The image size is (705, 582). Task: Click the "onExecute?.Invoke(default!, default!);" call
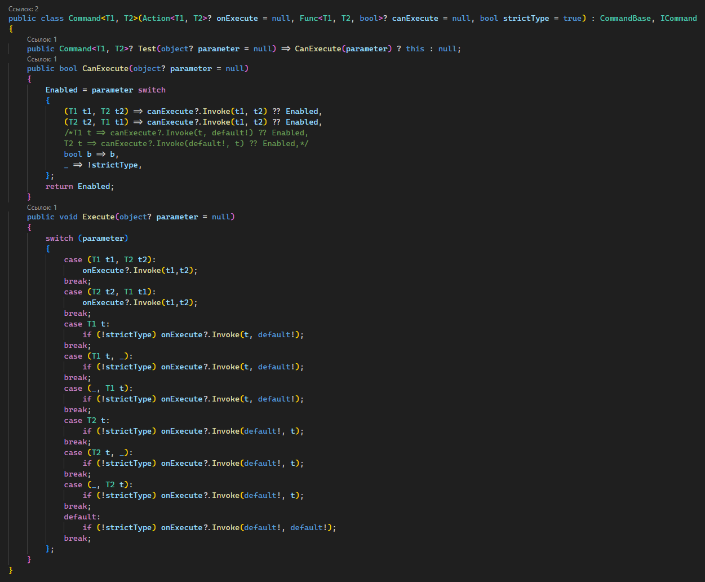pos(249,527)
